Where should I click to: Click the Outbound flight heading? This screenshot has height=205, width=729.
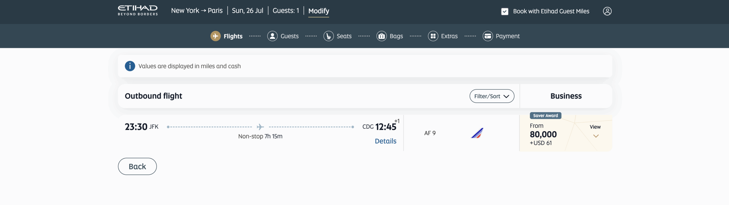[x=153, y=96]
